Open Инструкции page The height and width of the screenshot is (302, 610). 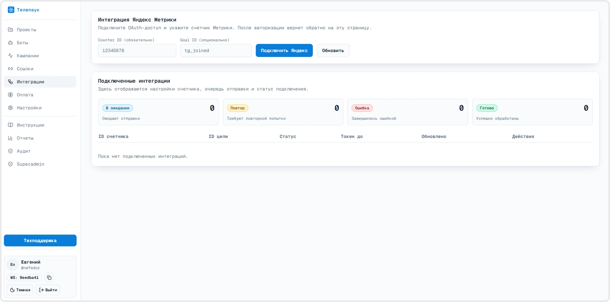(40, 125)
